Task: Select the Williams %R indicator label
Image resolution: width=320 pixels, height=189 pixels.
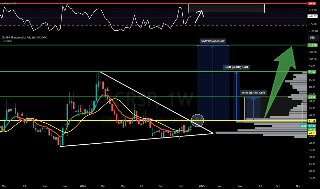Action: 8,3
